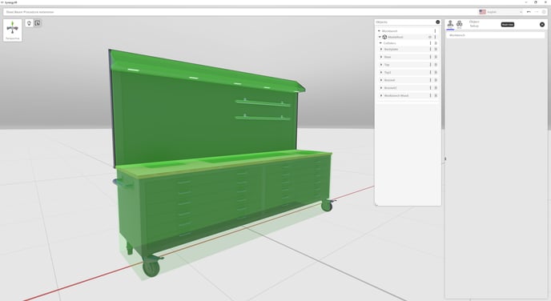Click the dark tooltip button in Object Setup header
The width and height of the screenshot is (551, 301).
[x=508, y=24]
